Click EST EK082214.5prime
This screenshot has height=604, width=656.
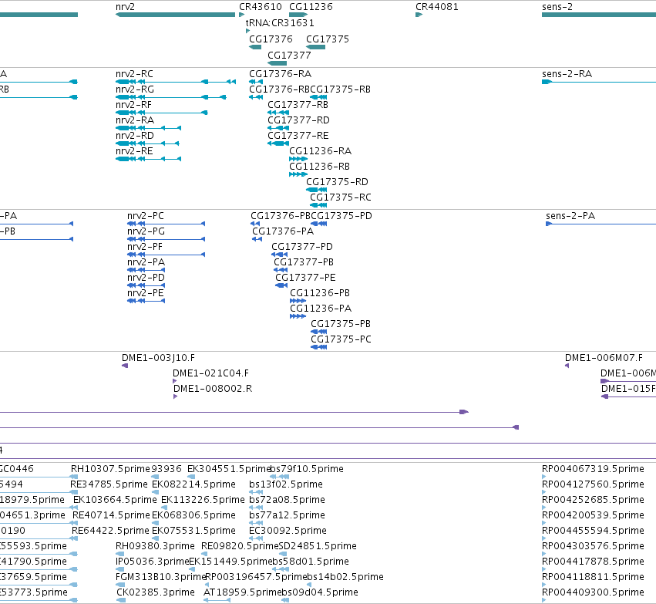(193, 484)
